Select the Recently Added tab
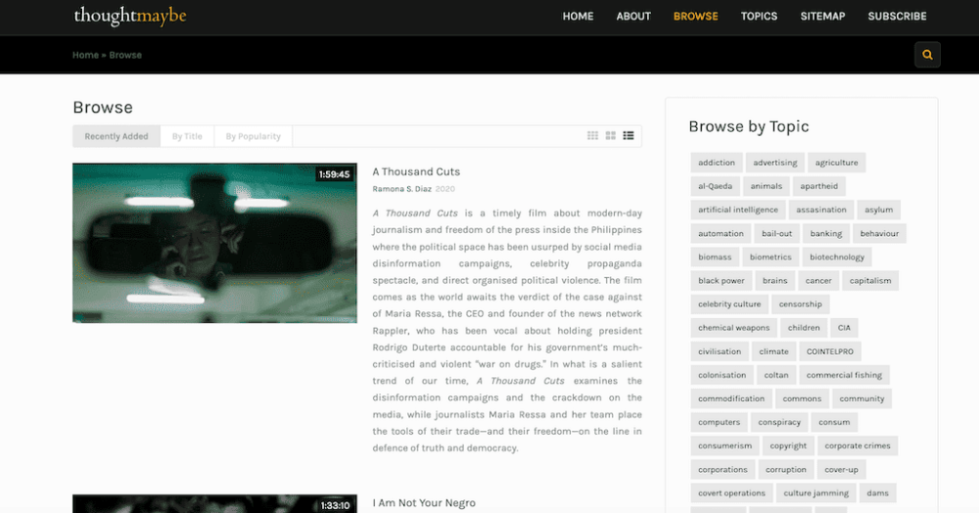979x513 pixels. point(117,136)
